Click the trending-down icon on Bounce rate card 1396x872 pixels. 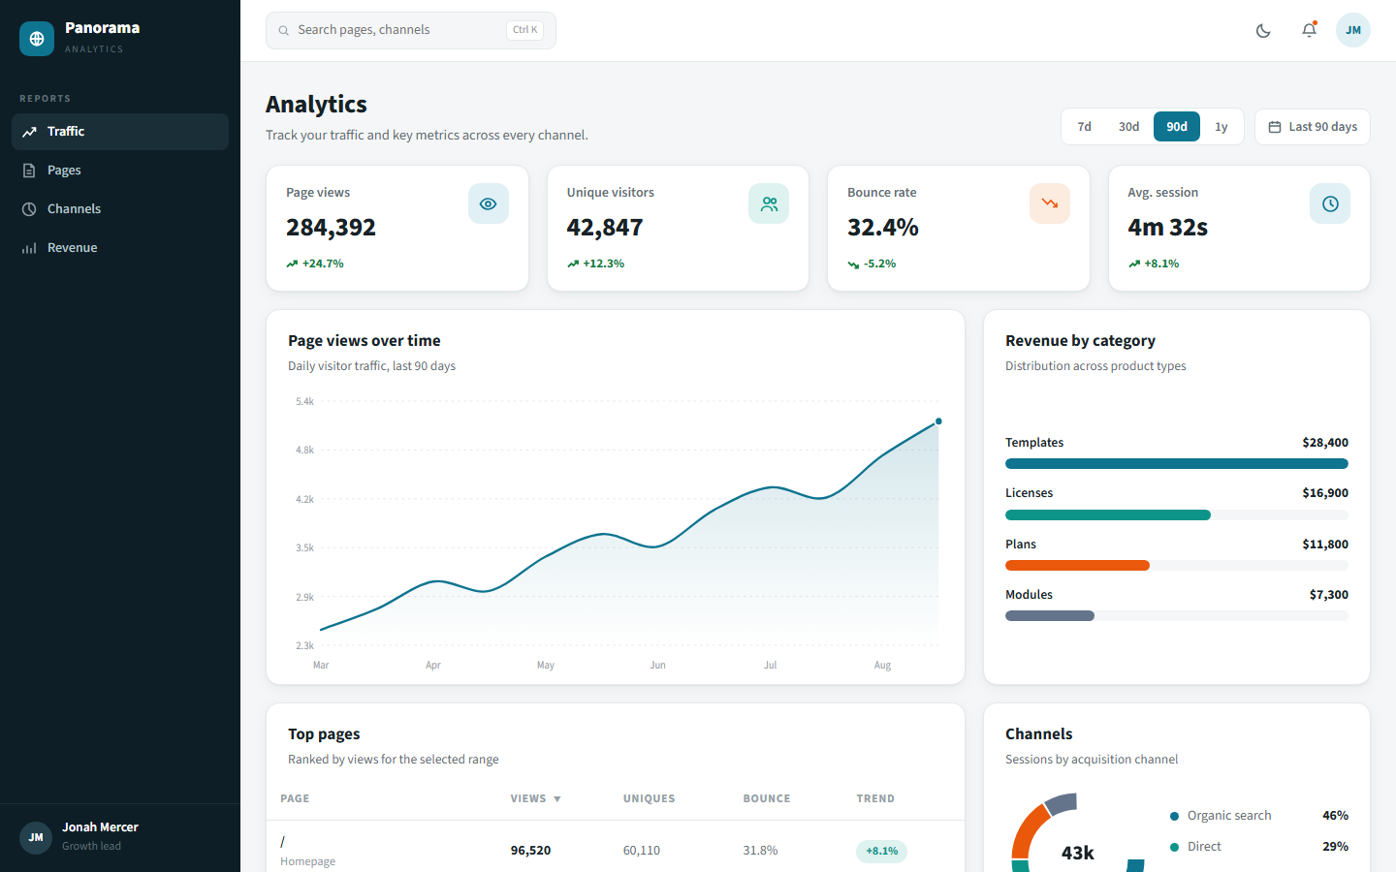click(x=1050, y=203)
